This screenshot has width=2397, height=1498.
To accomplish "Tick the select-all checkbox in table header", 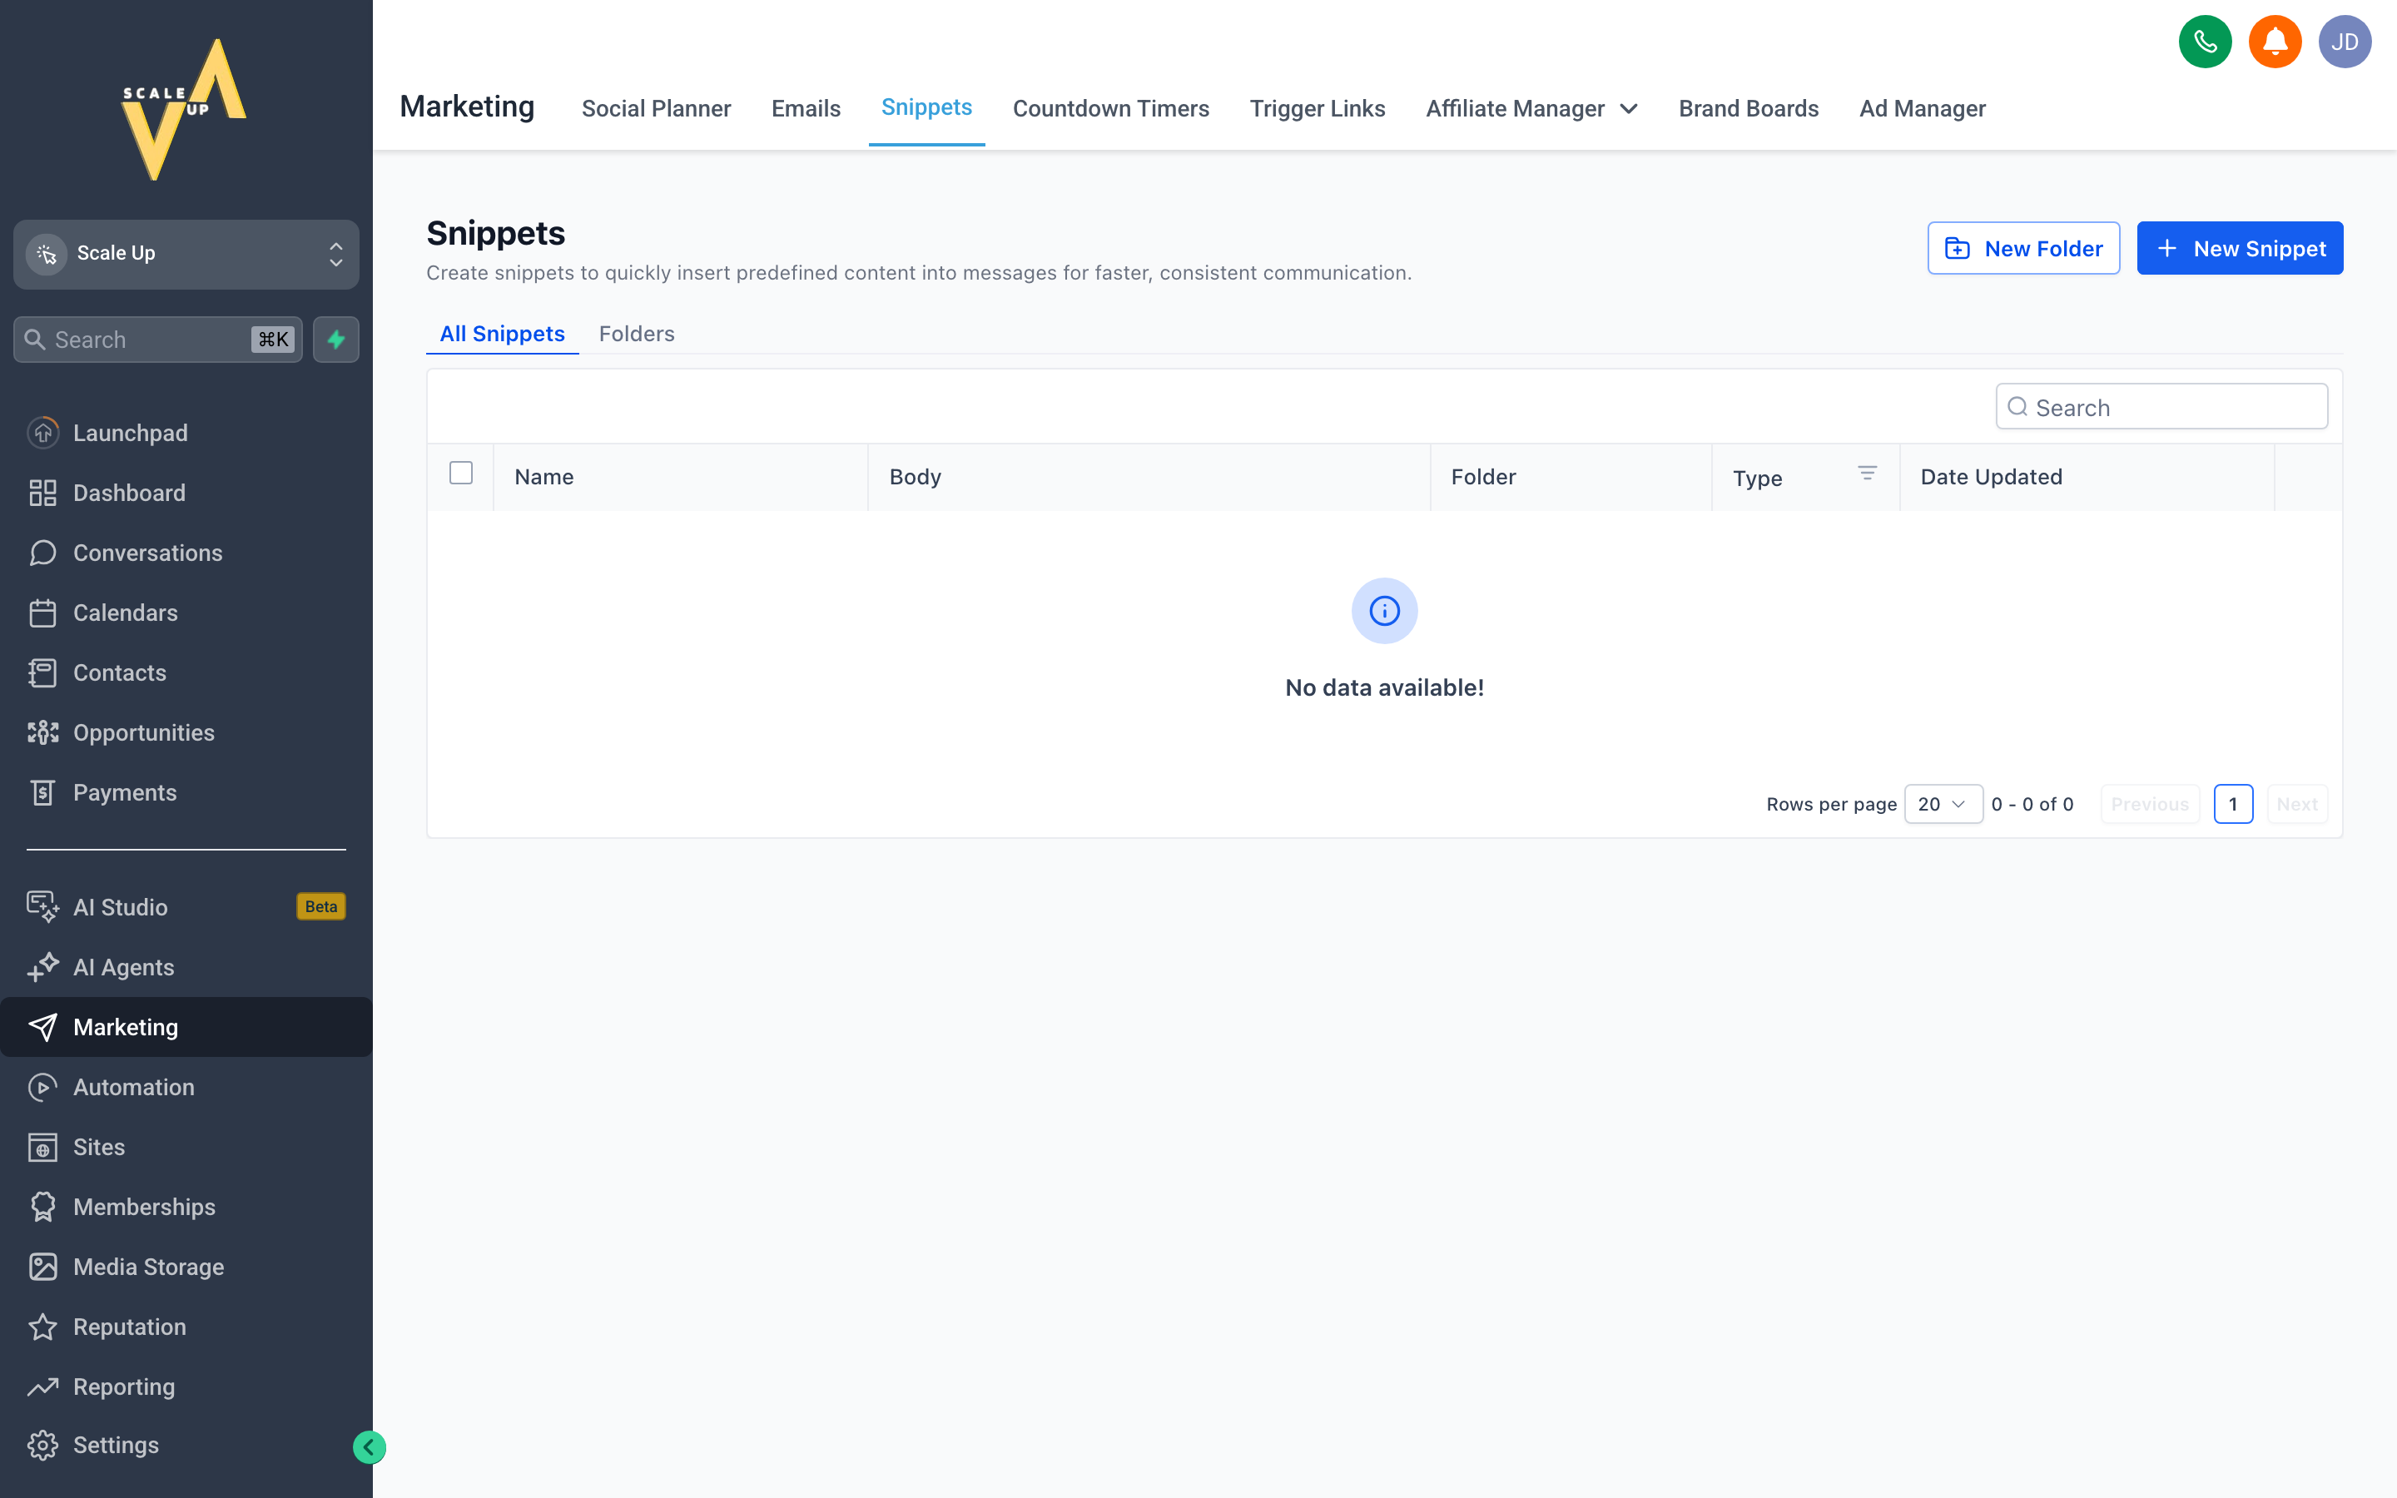I will pyautogui.click(x=460, y=473).
